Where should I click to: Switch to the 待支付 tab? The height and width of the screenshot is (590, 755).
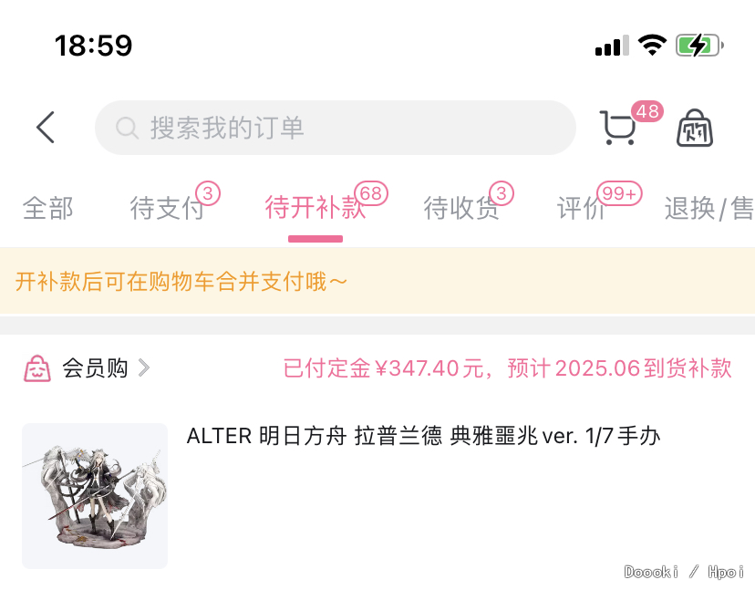click(167, 209)
